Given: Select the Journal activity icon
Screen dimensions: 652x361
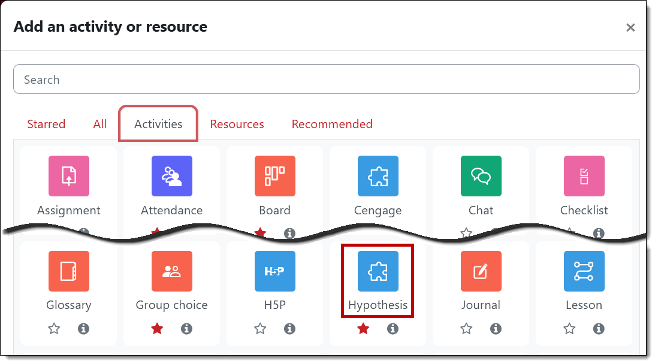Looking at the screenshot, I should (x=481, y=271).
